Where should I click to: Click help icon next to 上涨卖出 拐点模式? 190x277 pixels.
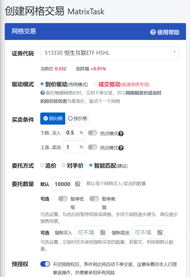click(x=121, y=148)
